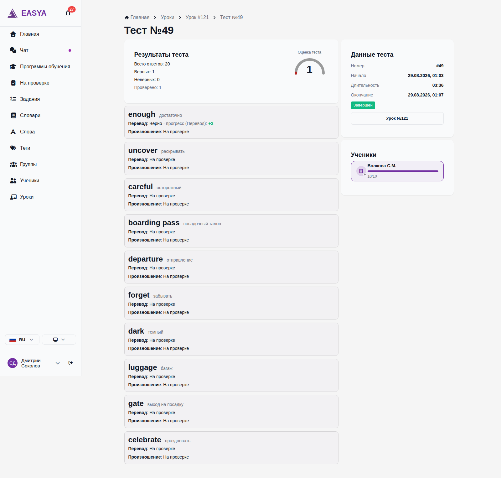Open Словари menu item
This screenshot has width=501, height=478.
coord(41,115)
